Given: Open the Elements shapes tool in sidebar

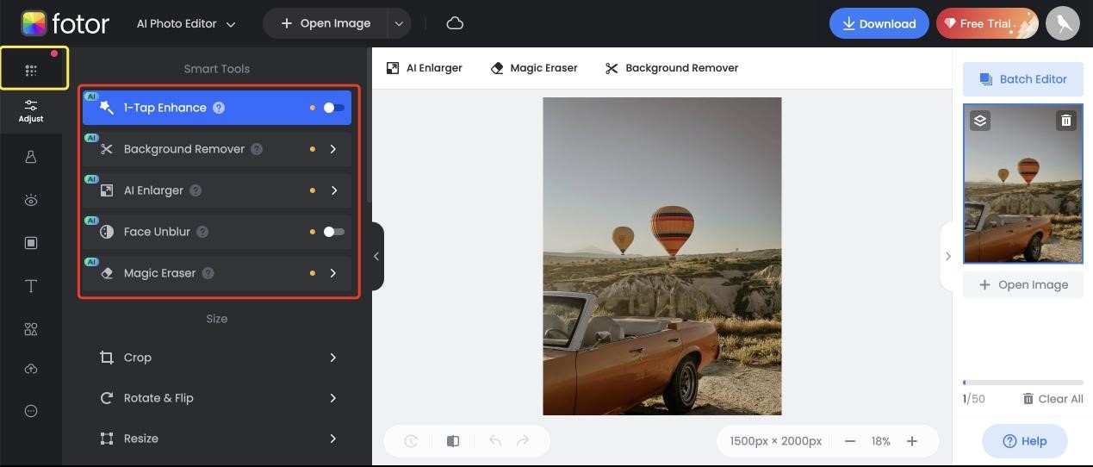Looking at the screenshot, I should (x=31, y=329).
